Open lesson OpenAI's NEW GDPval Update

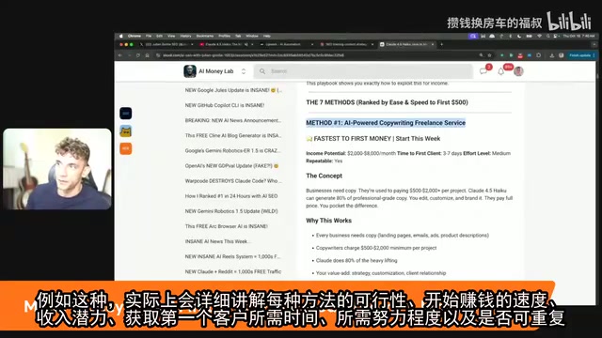231,166
